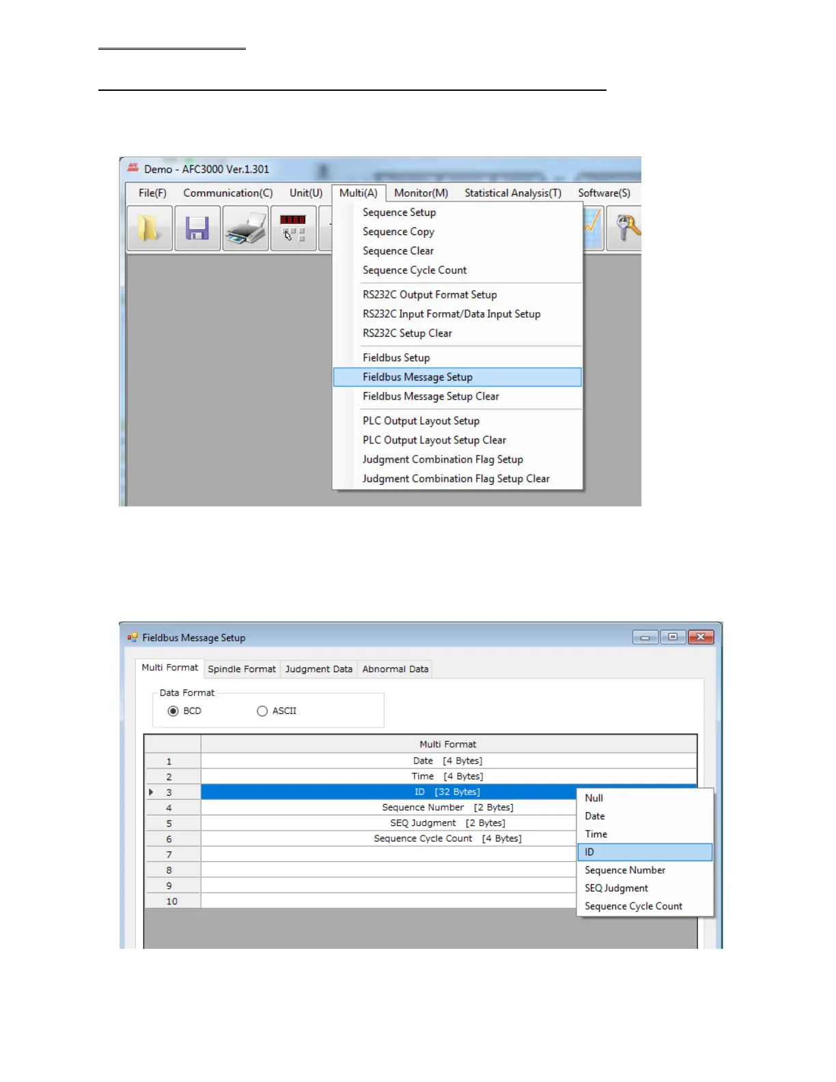This screenshot has height=1082, width=836.
Task: Choose Sequence Cycle Count from dropdown list
Action: (645, 906)
